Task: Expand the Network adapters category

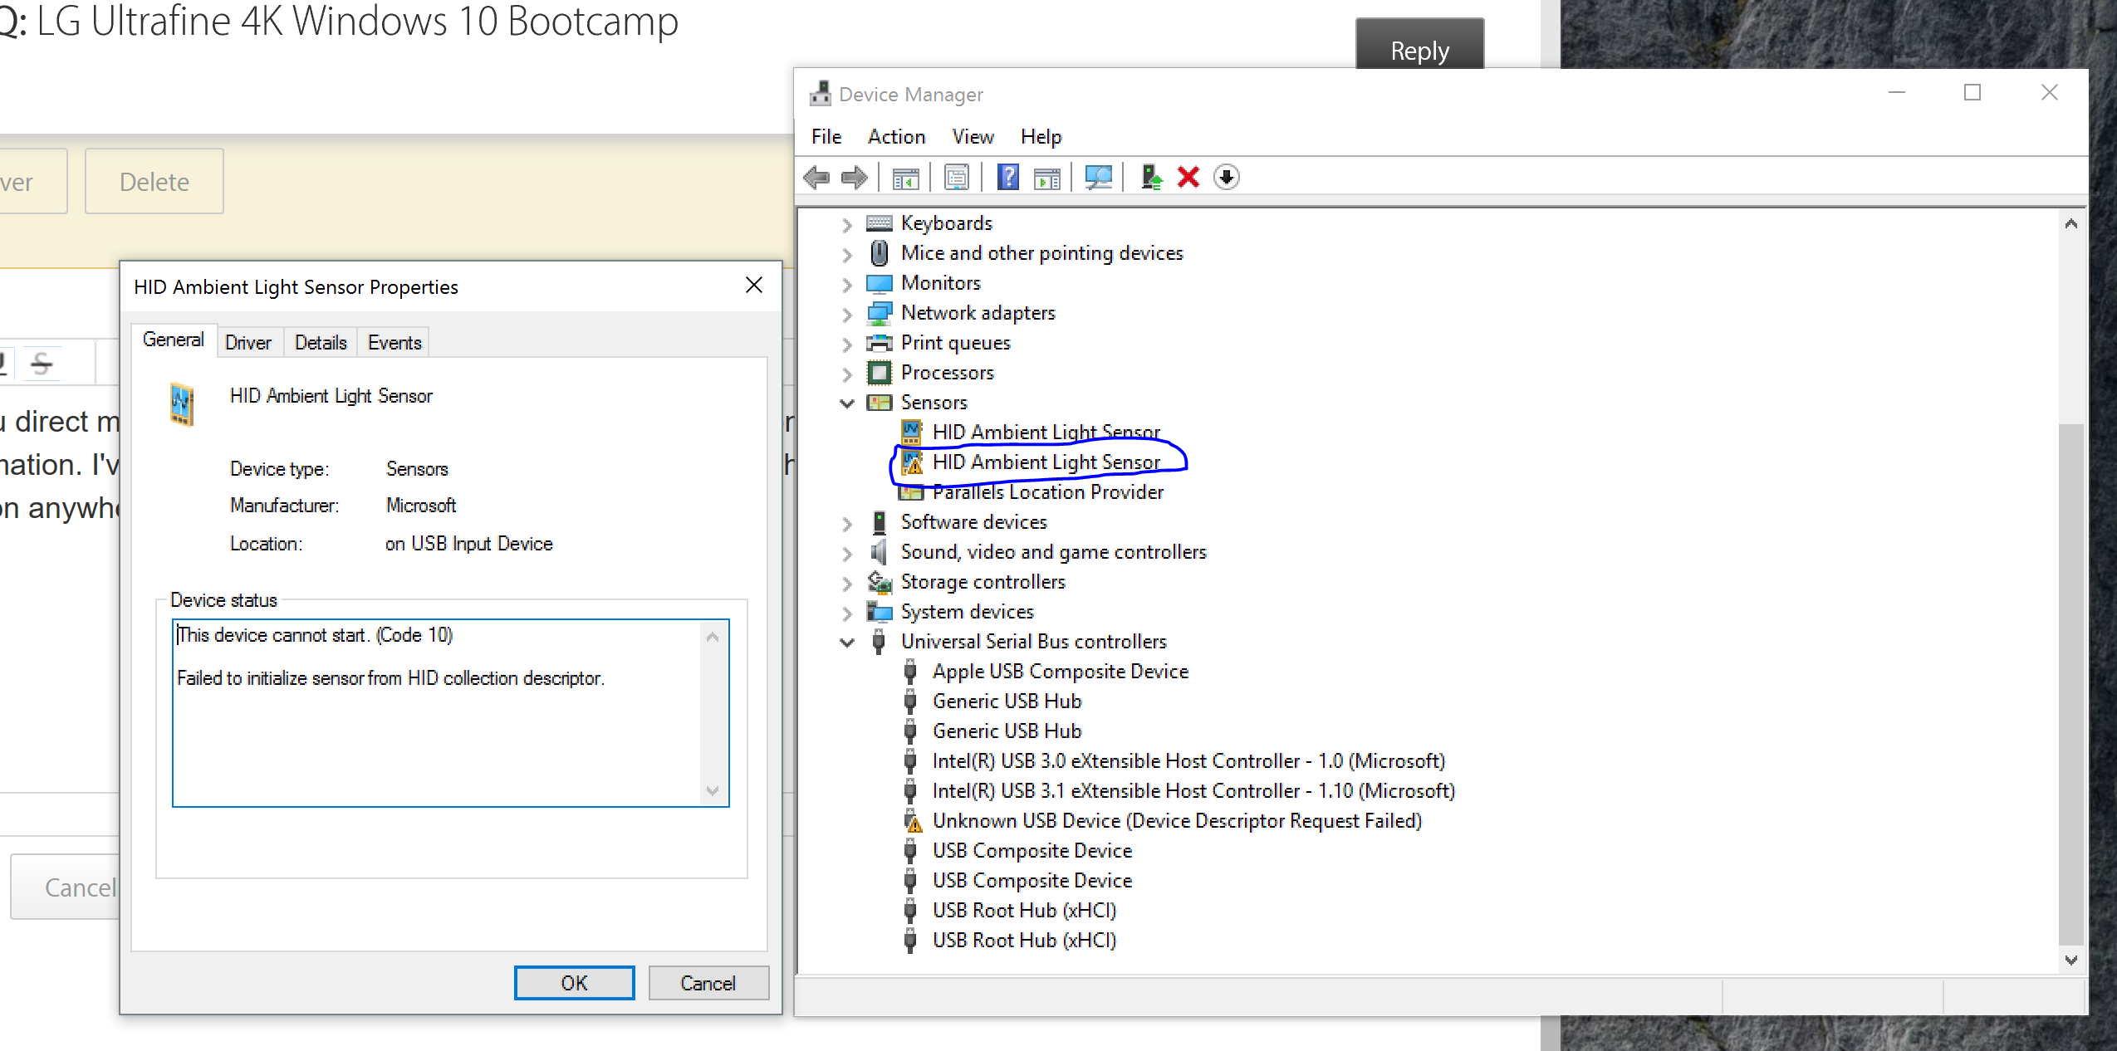Action: tap(846, 314)
